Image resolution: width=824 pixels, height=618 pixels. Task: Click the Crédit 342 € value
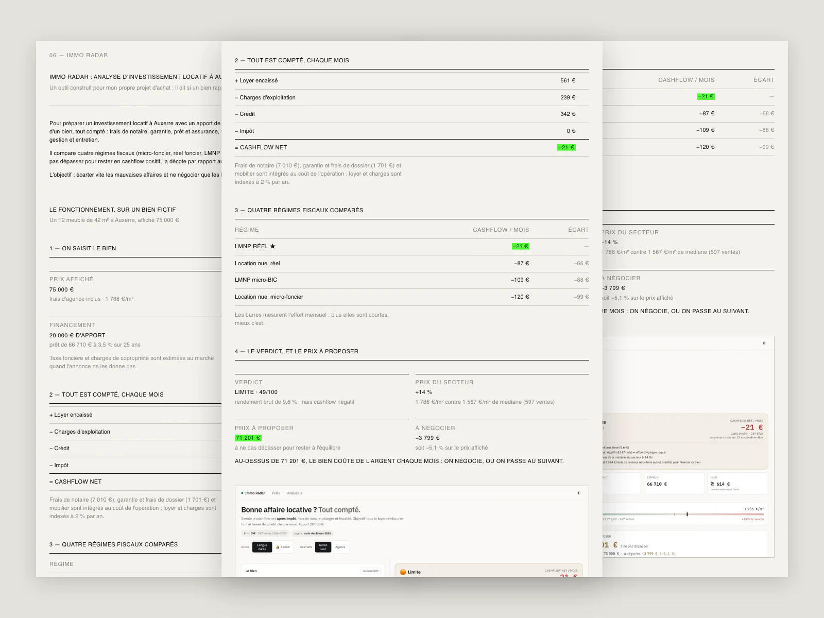(568, 114)
